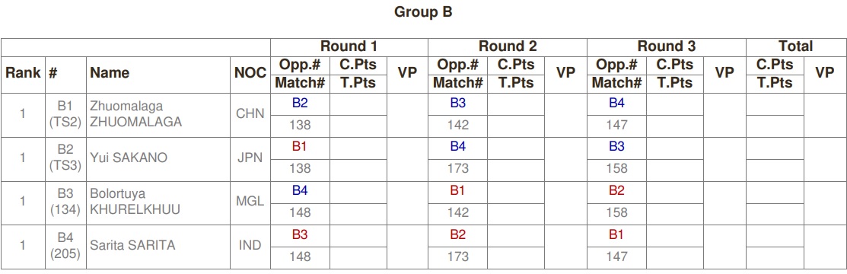The width and height of the screenshot is (847, 274).
Task: Open red B2 opponent in Sarita's Round 2
Action: point(457,234)
